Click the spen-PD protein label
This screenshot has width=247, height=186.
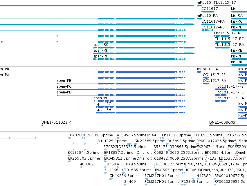[x=64, y=92]
